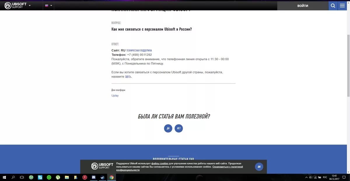Open Discord from the taskbar

coord(94,177)
